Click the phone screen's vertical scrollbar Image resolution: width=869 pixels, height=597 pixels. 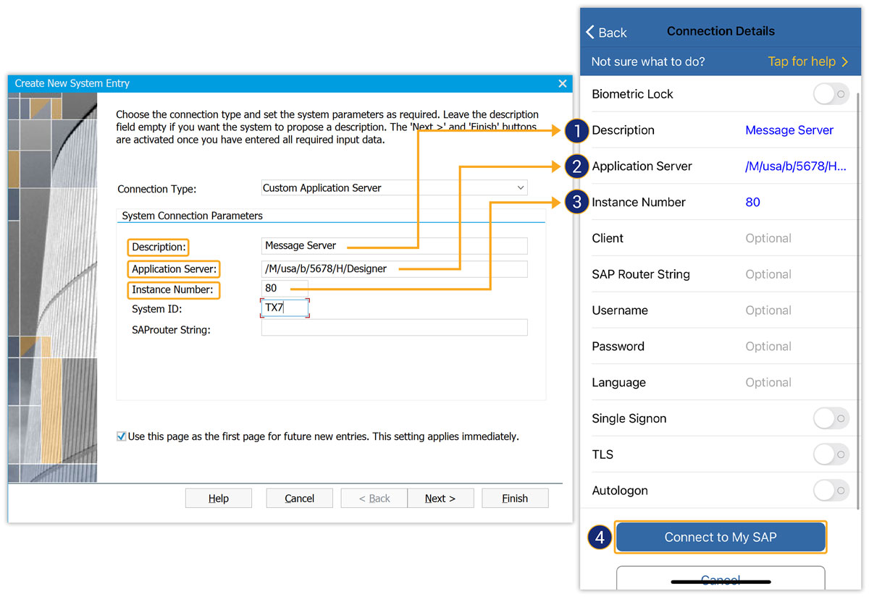click(x=859, y=300)
